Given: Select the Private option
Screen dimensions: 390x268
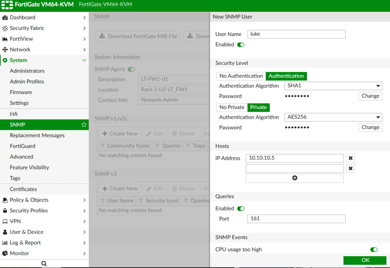Looking at the screenshot, I should tap(259, 107).
